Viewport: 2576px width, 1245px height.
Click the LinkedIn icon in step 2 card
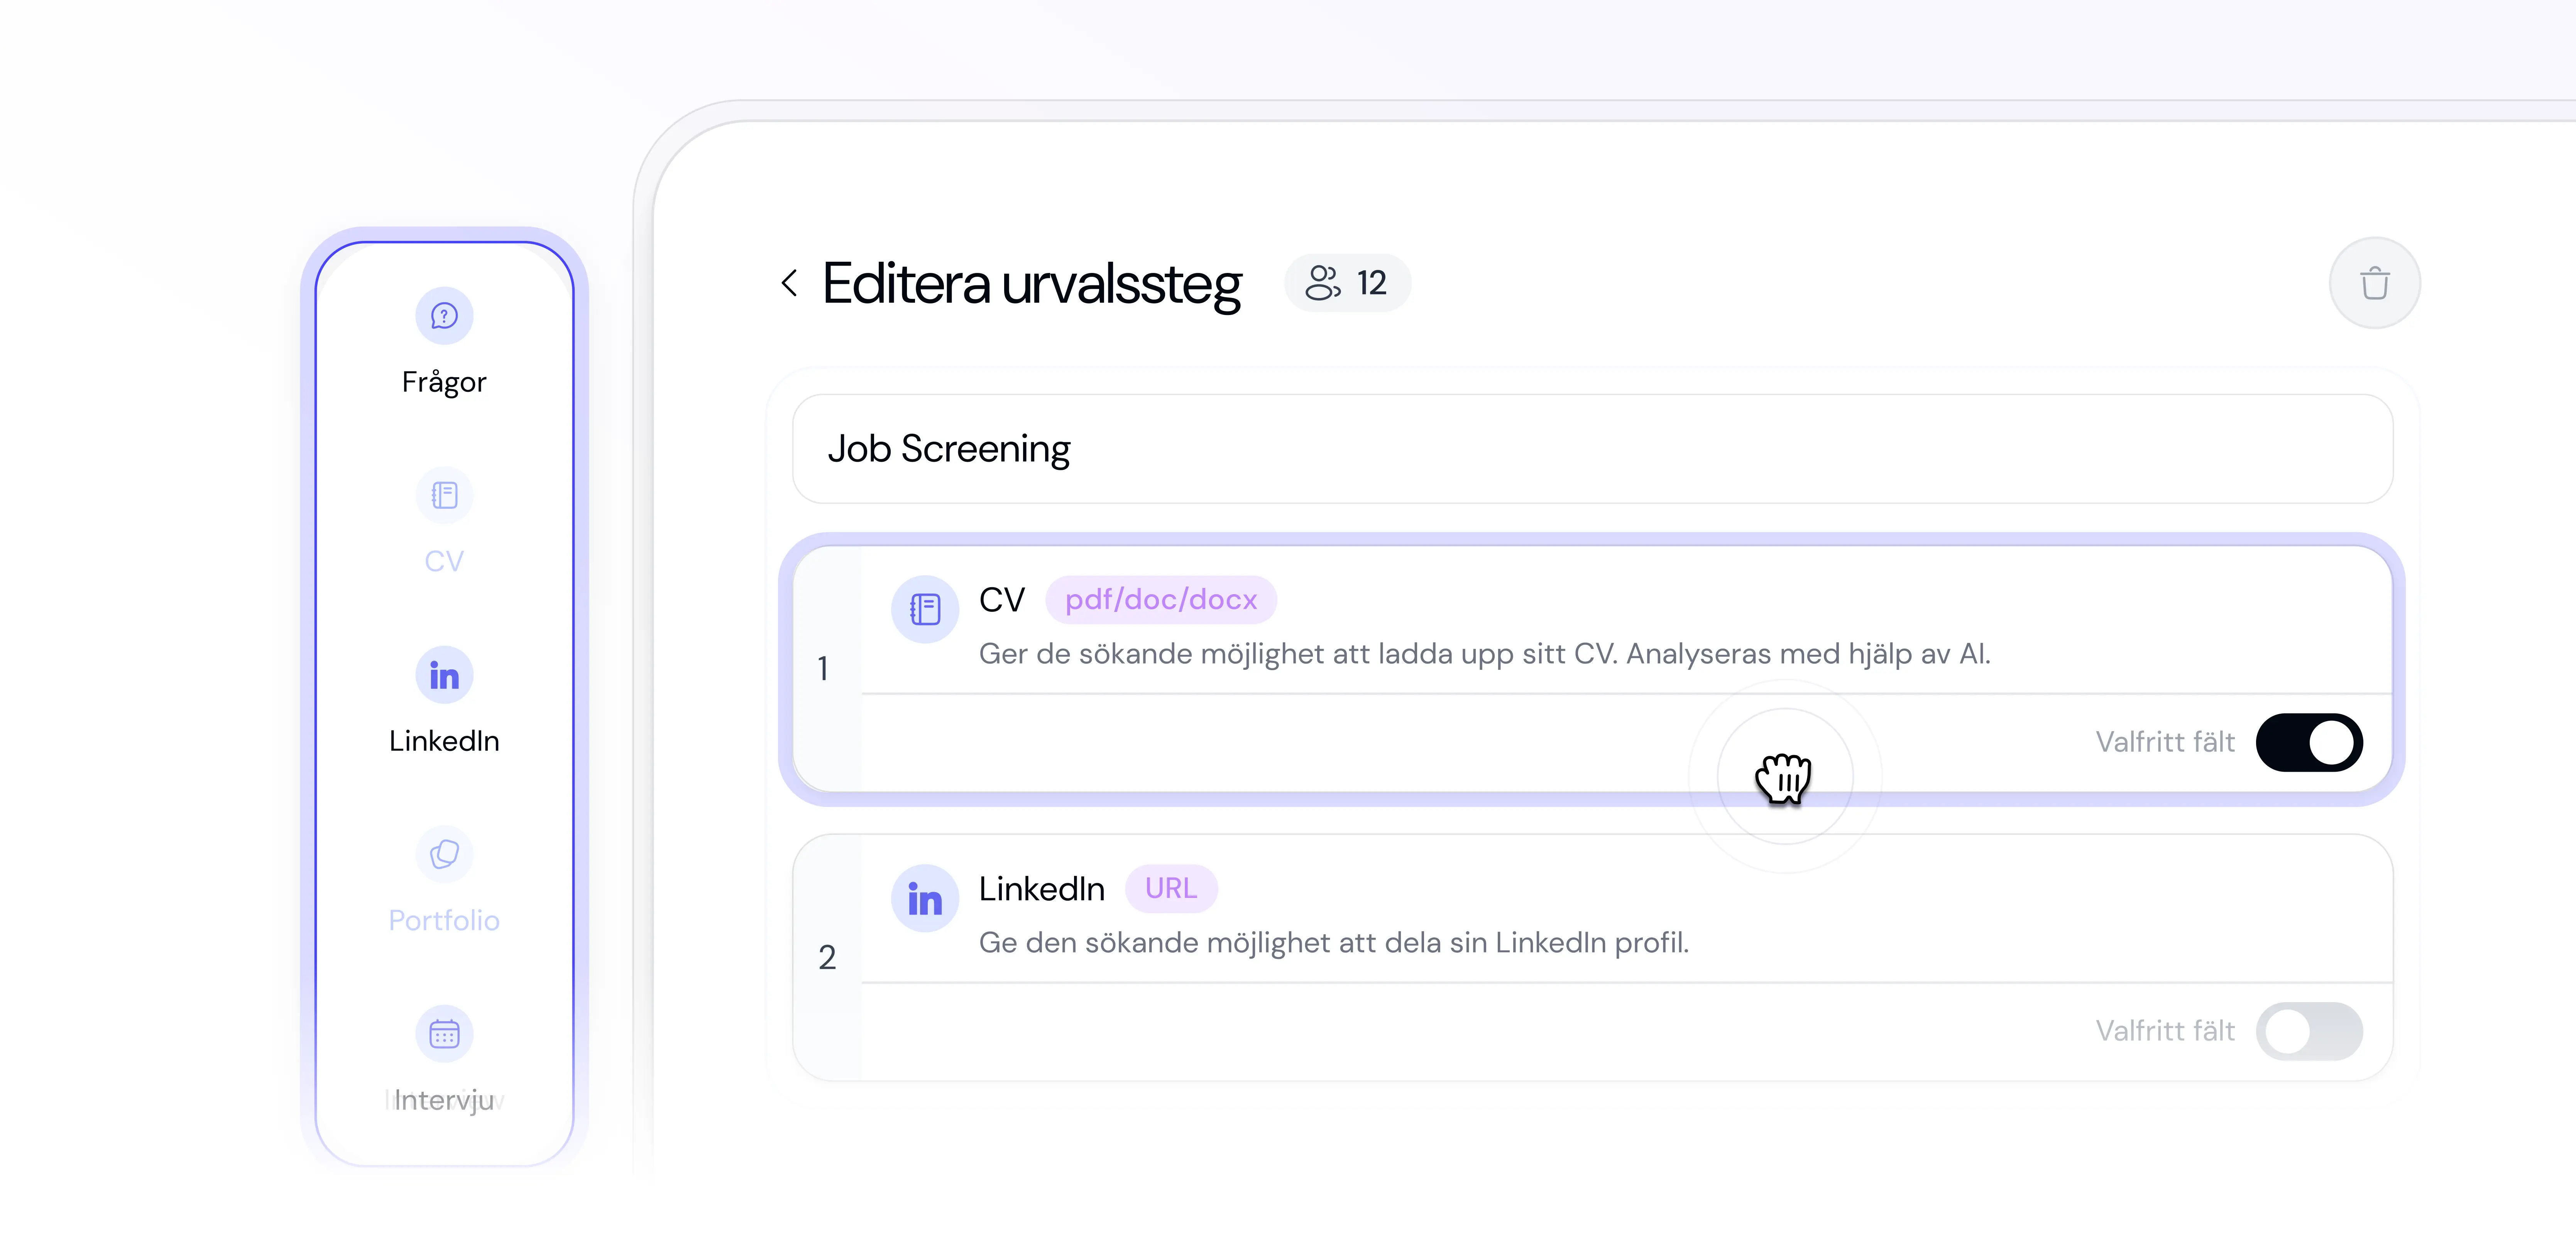925,898
